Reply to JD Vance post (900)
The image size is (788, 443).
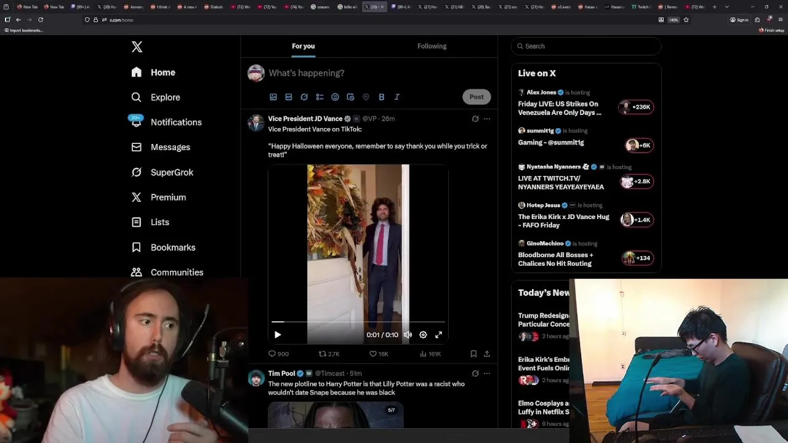pyautogui.click(x=278, y=354)
